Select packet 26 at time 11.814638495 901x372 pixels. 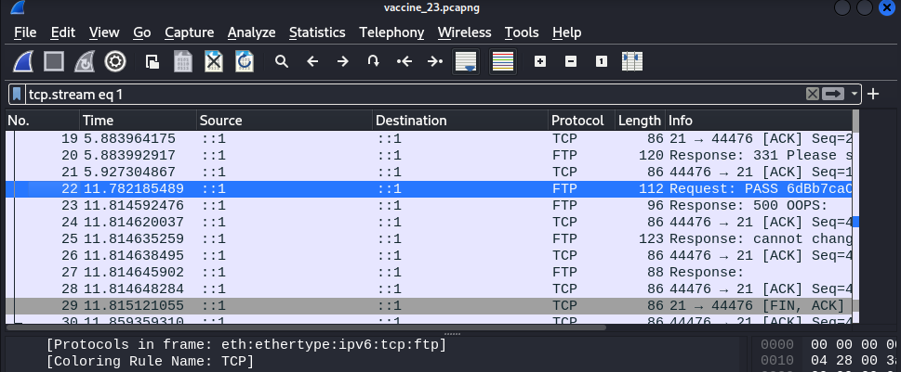click(430, 255)
